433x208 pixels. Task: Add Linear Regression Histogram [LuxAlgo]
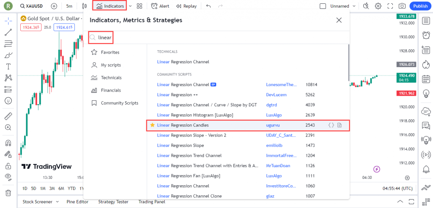(x=195, y=115)
